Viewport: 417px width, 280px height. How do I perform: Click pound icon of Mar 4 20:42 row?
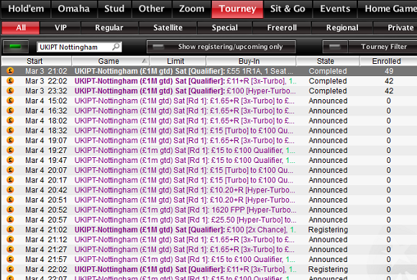click(10, 190)
